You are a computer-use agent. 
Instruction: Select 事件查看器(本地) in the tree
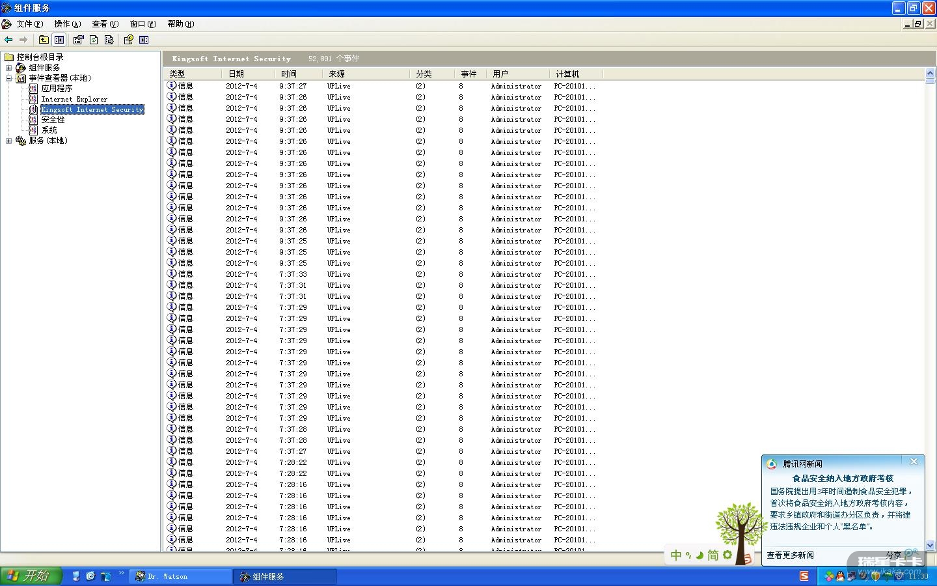point(60,78)
